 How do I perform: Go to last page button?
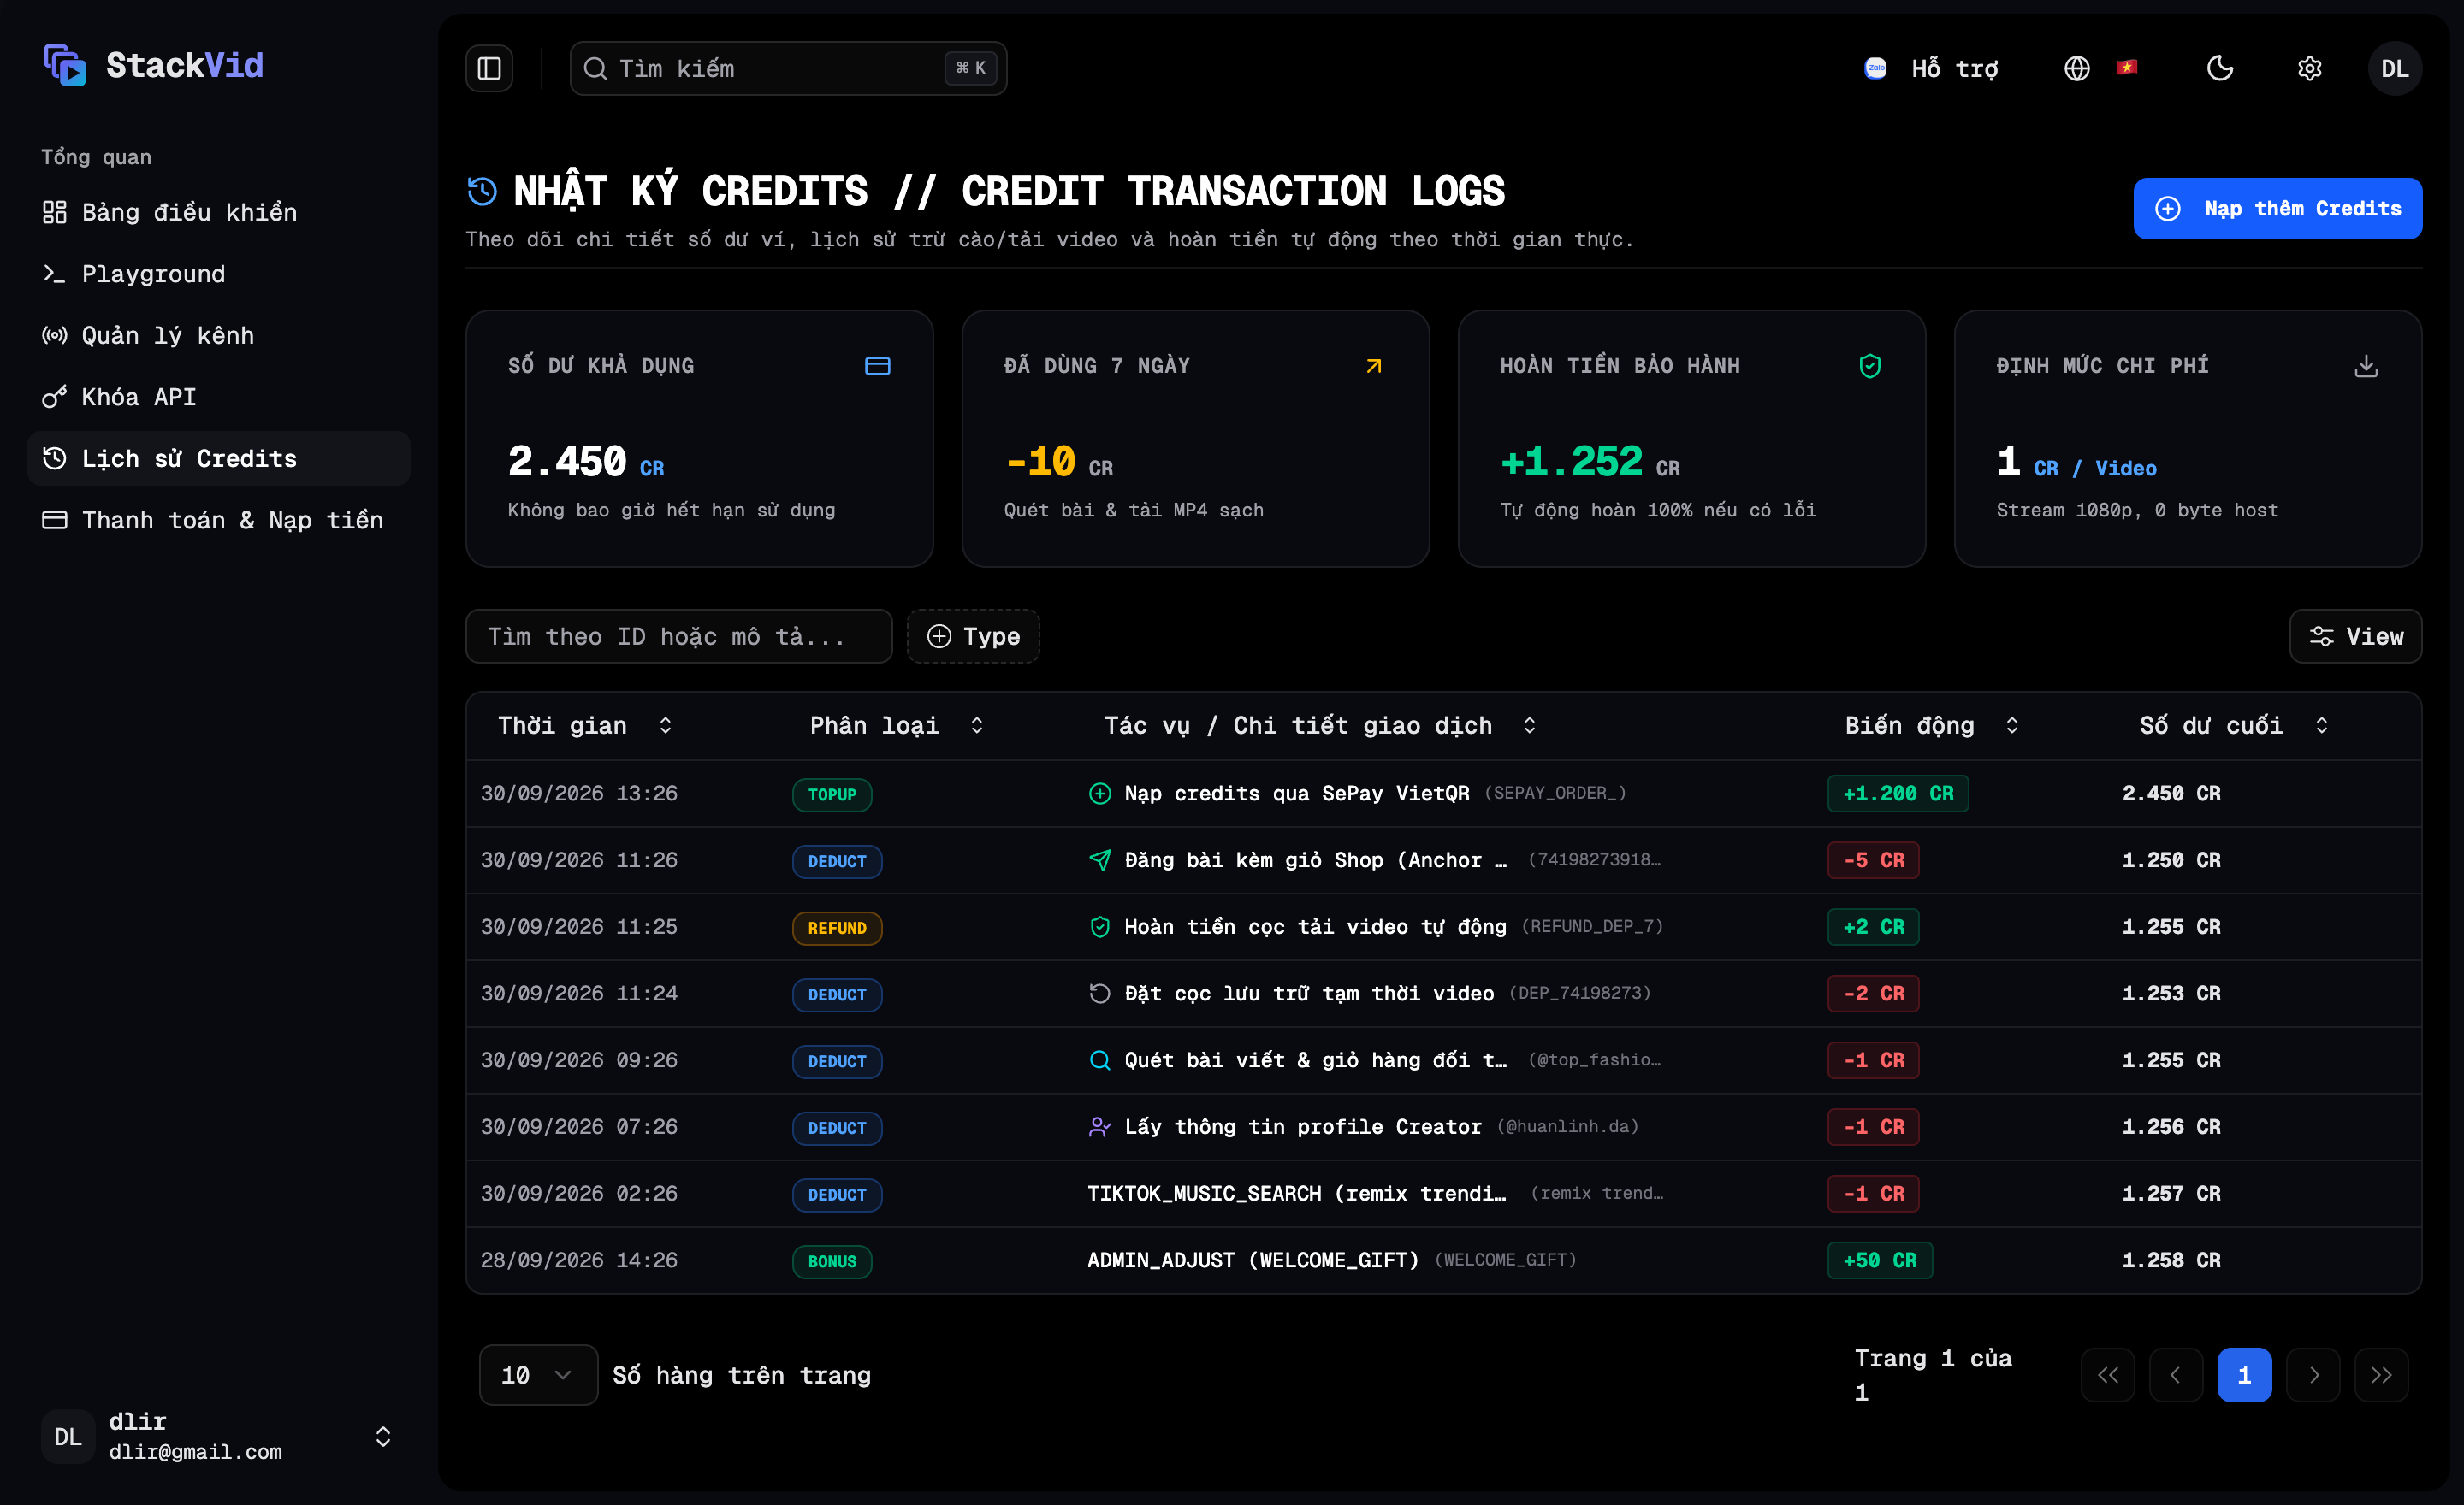2381,1375
